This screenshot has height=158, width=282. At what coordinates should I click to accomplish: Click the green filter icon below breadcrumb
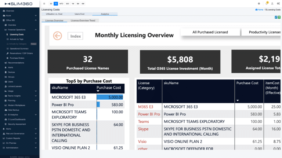click(279, 17)
